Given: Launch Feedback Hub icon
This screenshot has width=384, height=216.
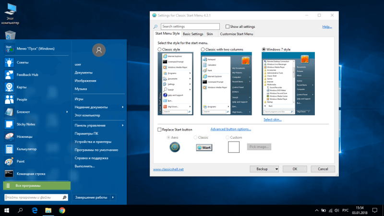Looking at the screenshot, I should [x=9, y=75].
